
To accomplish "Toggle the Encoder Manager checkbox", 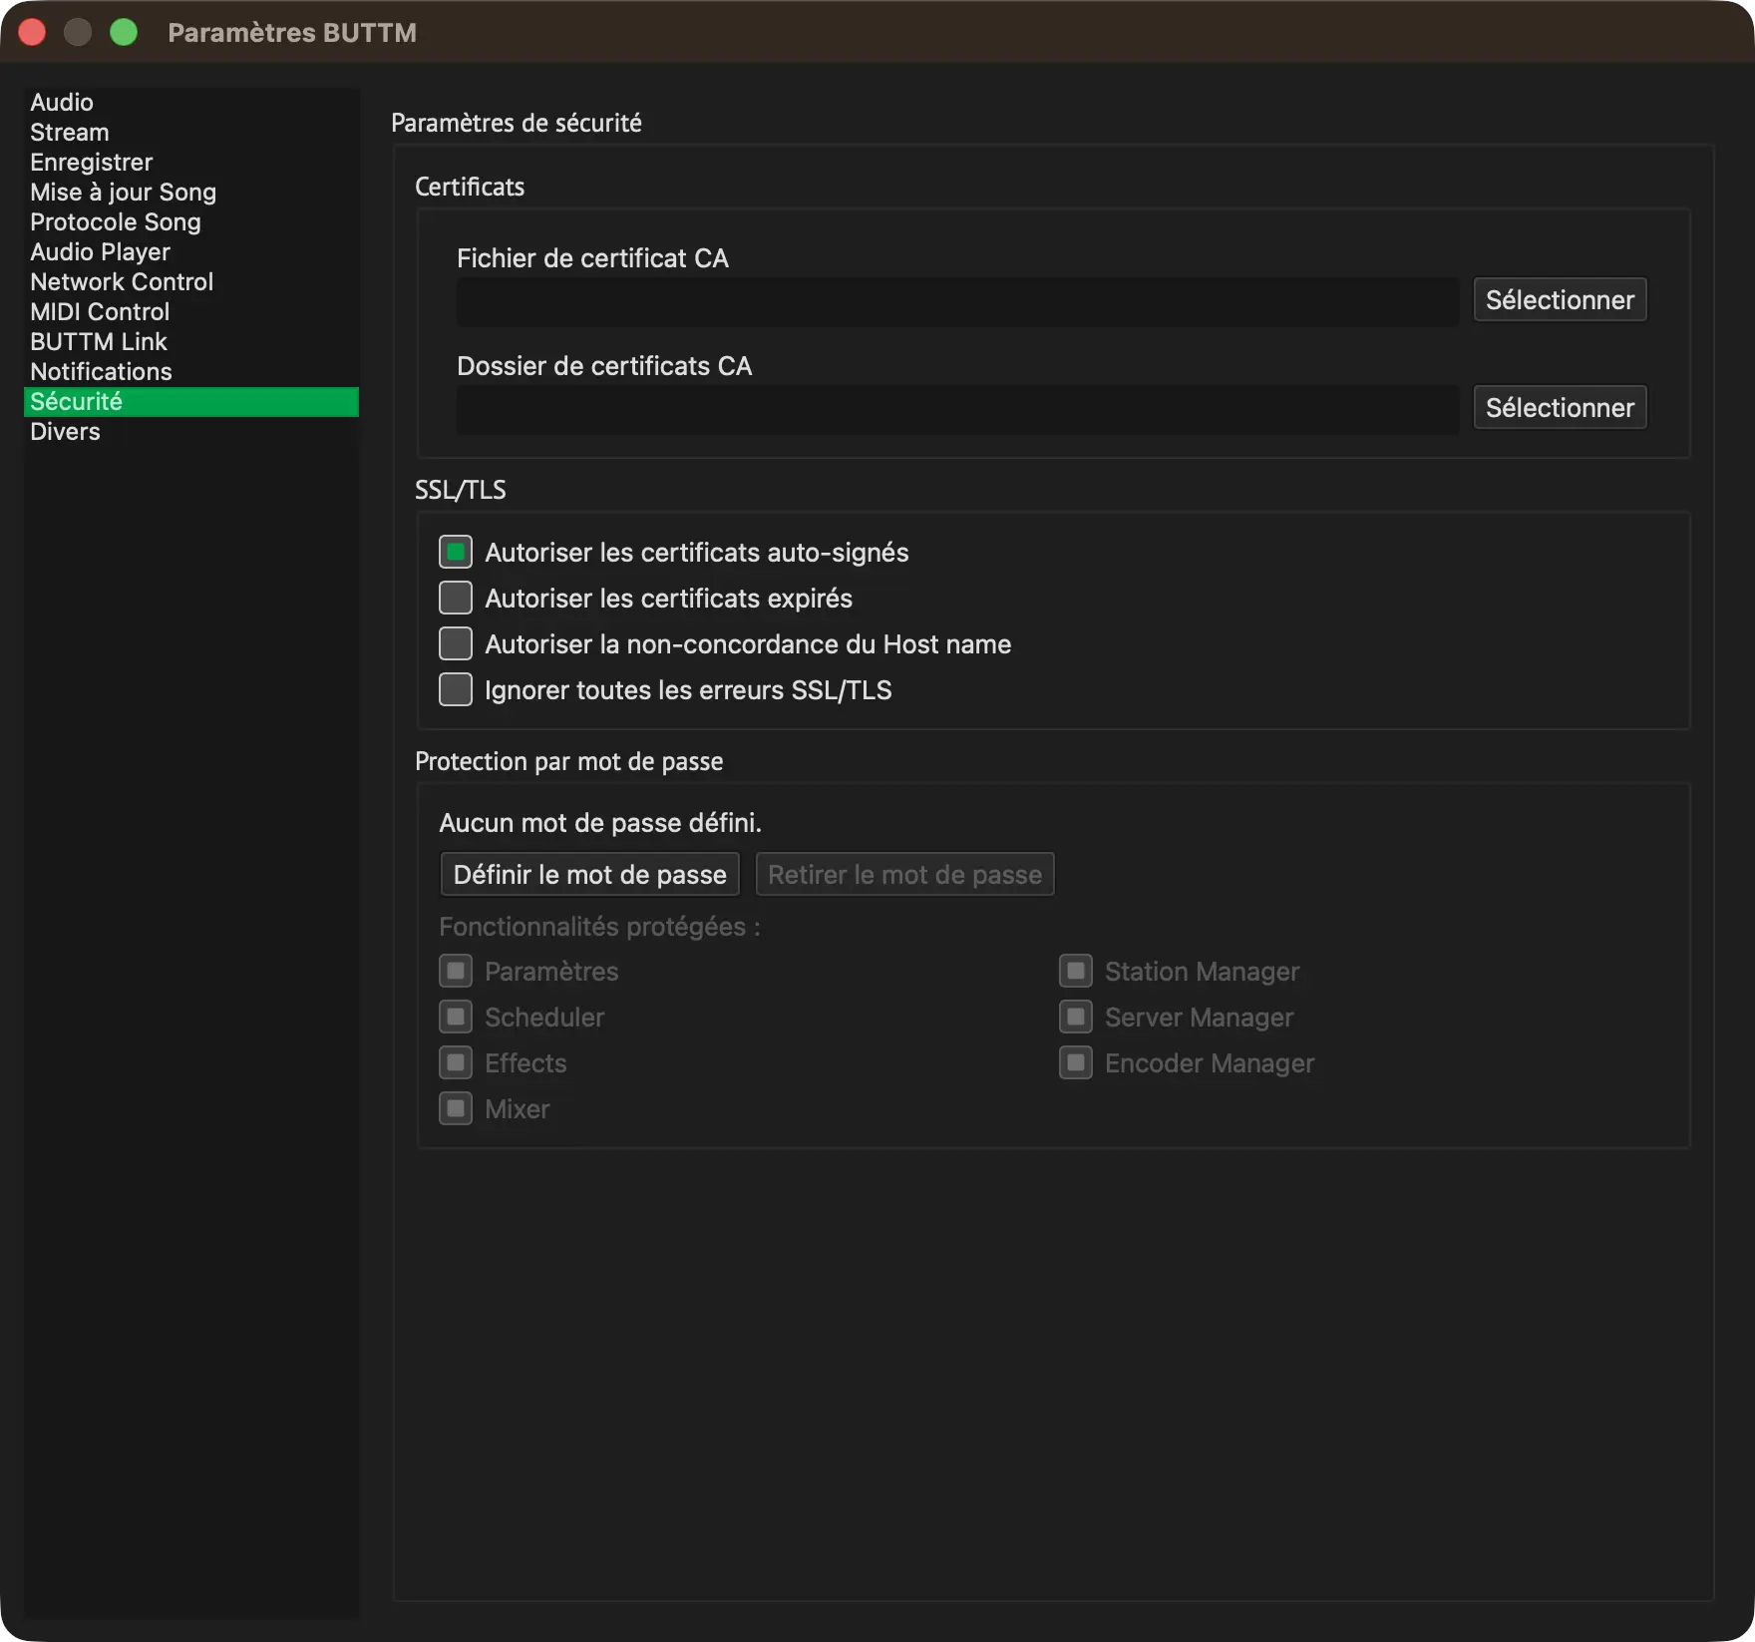I will (x=1076, y=1062).
